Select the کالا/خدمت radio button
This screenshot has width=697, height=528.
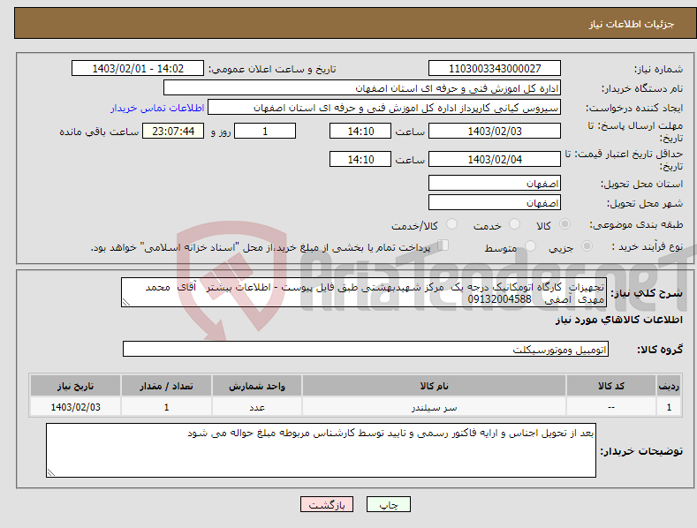click(x=451, y=224)
